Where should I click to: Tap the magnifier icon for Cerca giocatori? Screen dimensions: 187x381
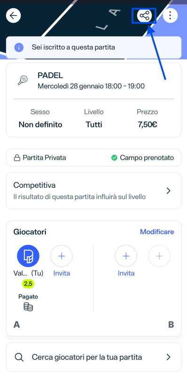tap(19, 357)
